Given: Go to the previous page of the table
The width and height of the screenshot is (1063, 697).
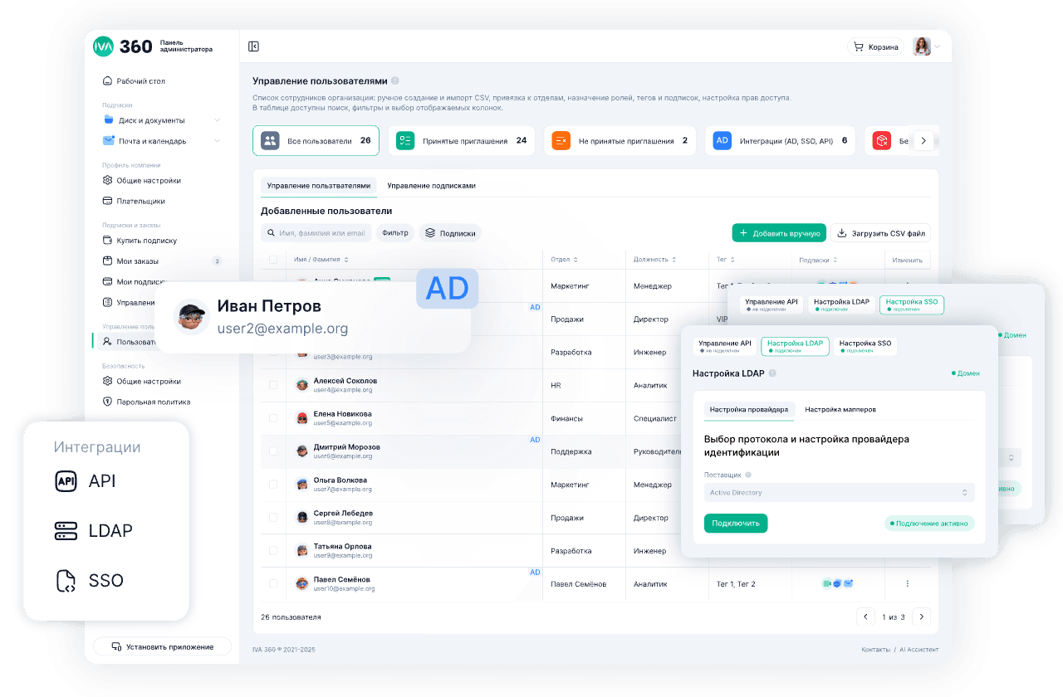Looking at the screenshot, I should pyautogui.click(x=865, y=617).
